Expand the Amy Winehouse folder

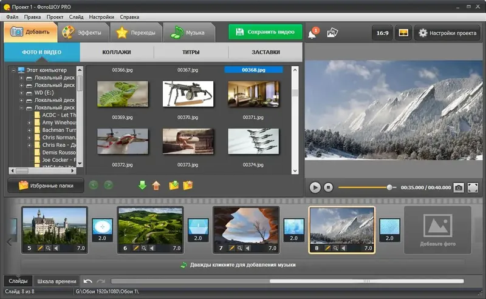29,123
